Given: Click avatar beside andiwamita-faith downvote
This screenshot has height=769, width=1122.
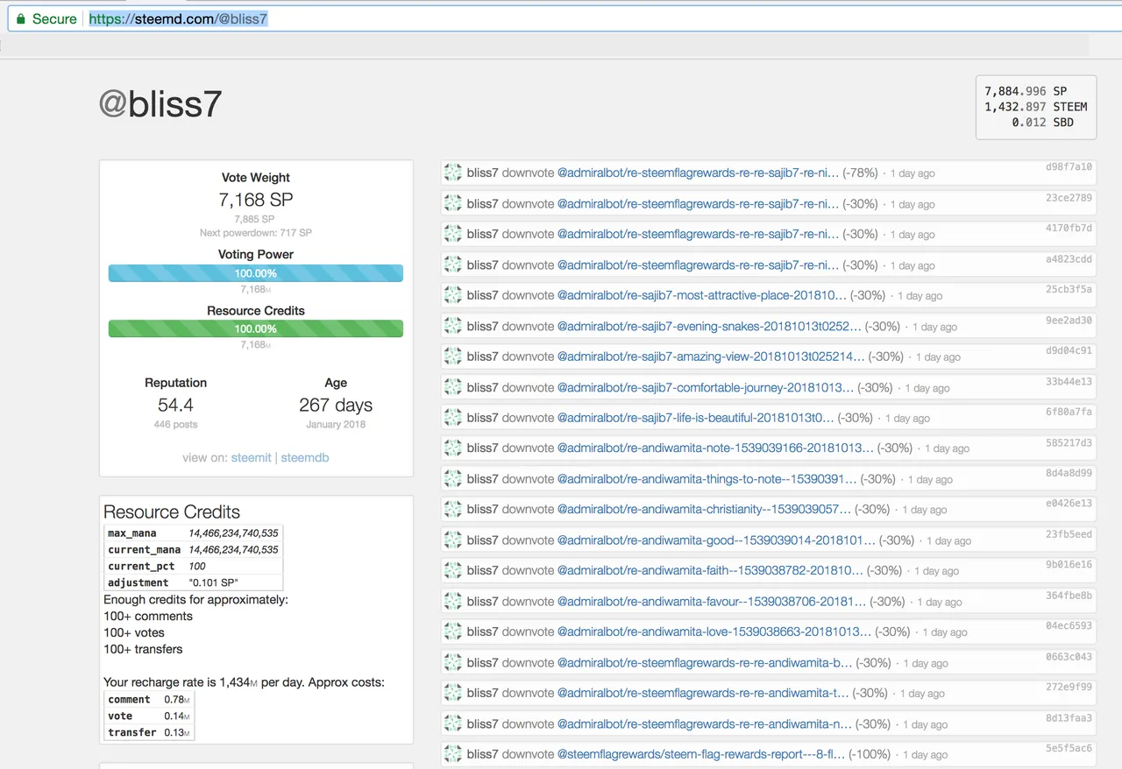Looking at the screenshot, I should coord(452,570).
